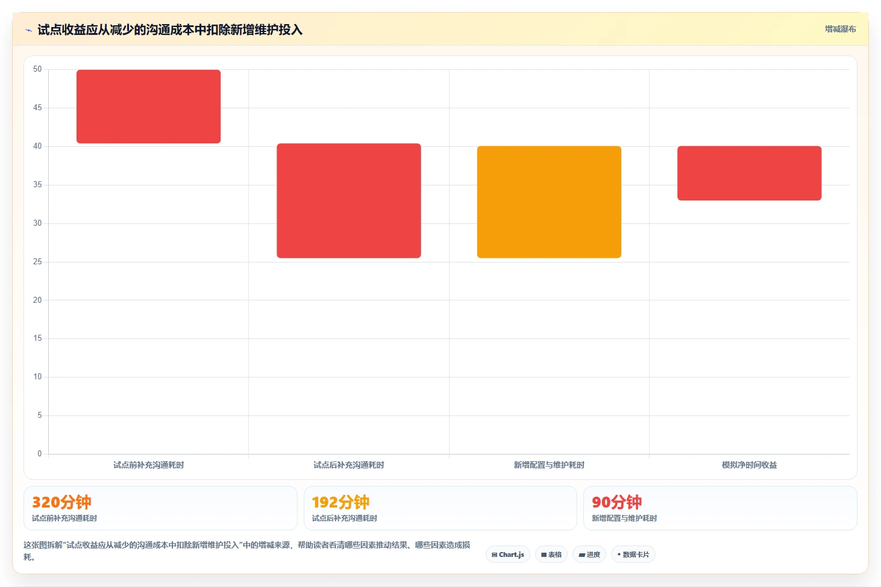Click the 表格 tag chip
The image size is (881, 587).
click(551, 554)
